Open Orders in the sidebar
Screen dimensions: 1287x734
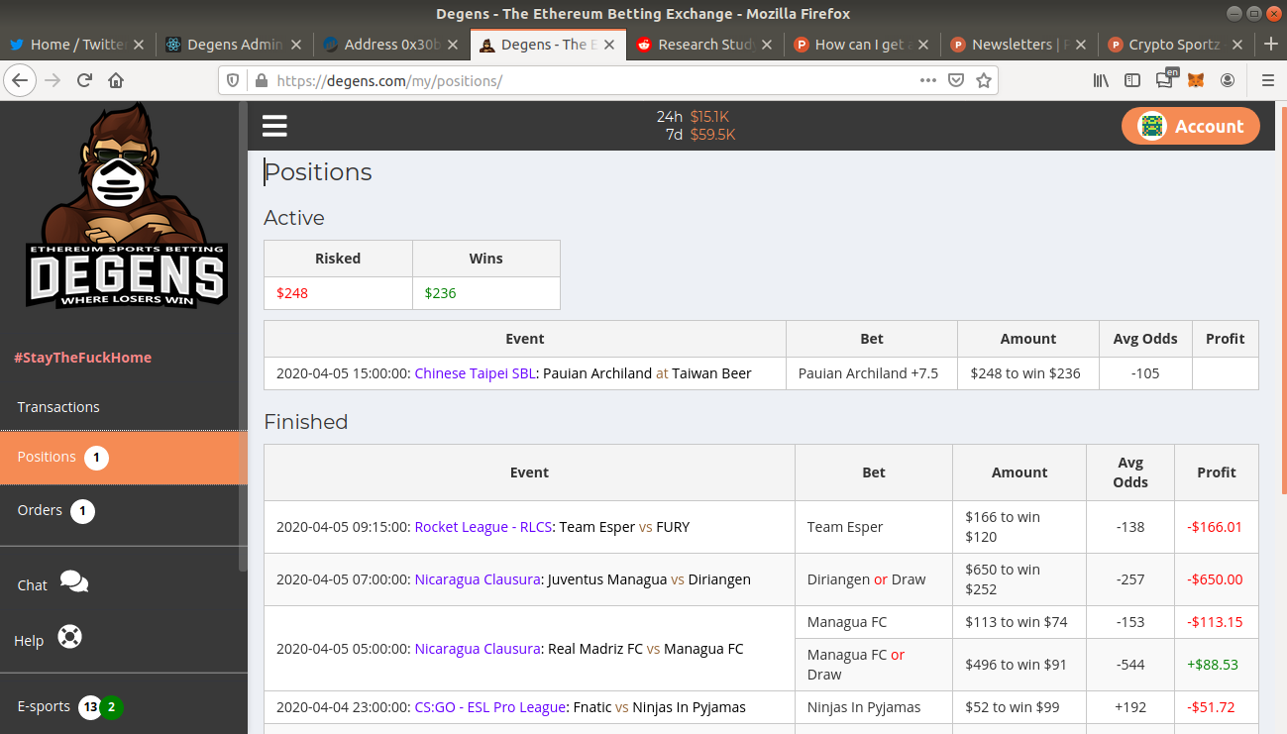coord(40,510)
